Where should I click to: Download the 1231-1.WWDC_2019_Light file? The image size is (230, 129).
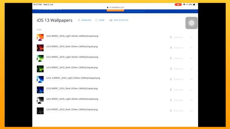[x=176, y=79]
